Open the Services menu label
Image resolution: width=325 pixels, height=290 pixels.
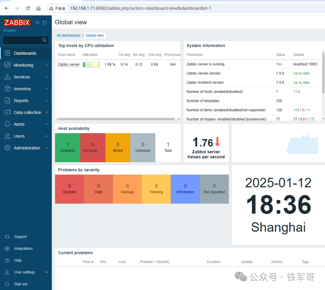22,77
